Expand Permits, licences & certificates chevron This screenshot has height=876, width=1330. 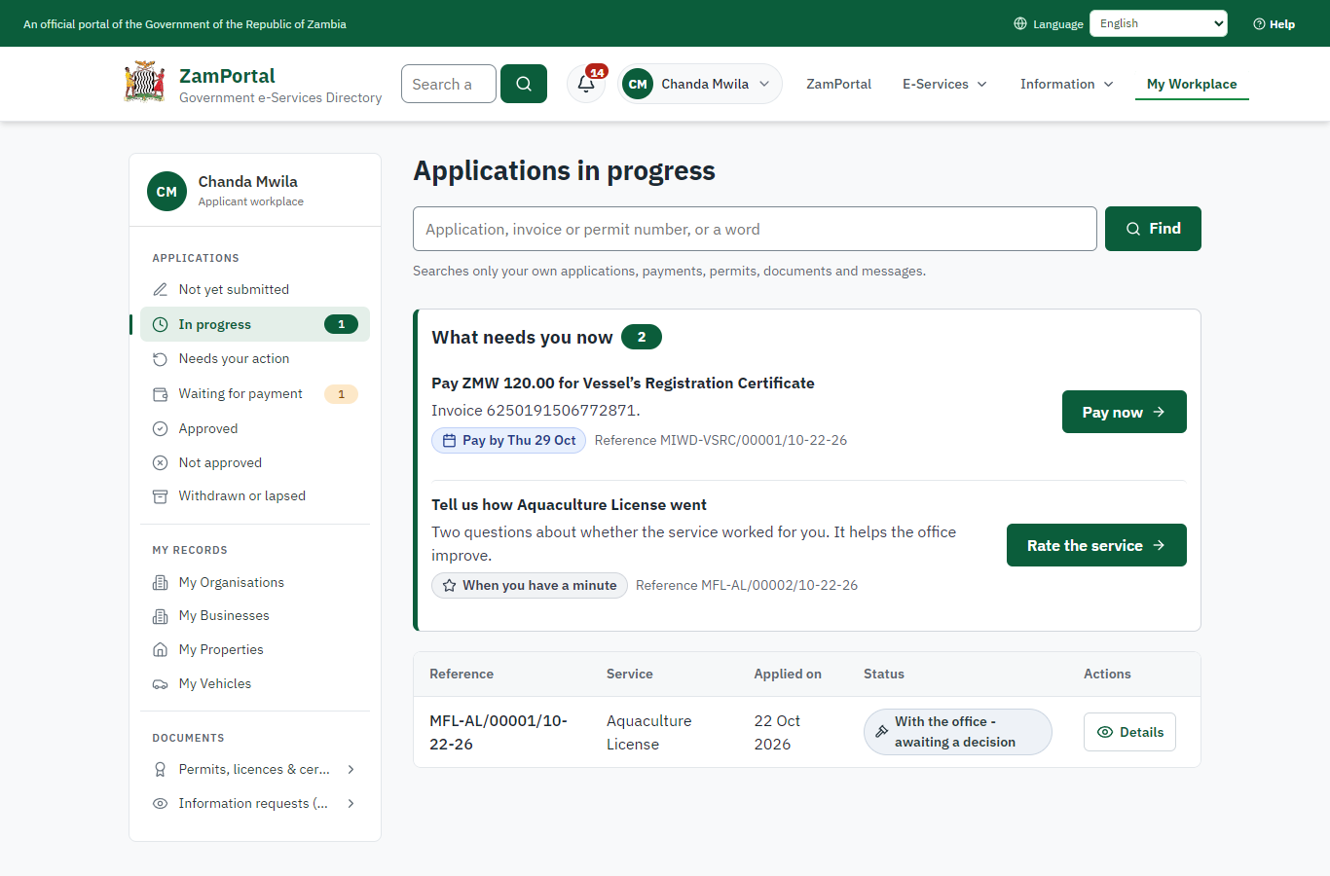pos(351,769)
